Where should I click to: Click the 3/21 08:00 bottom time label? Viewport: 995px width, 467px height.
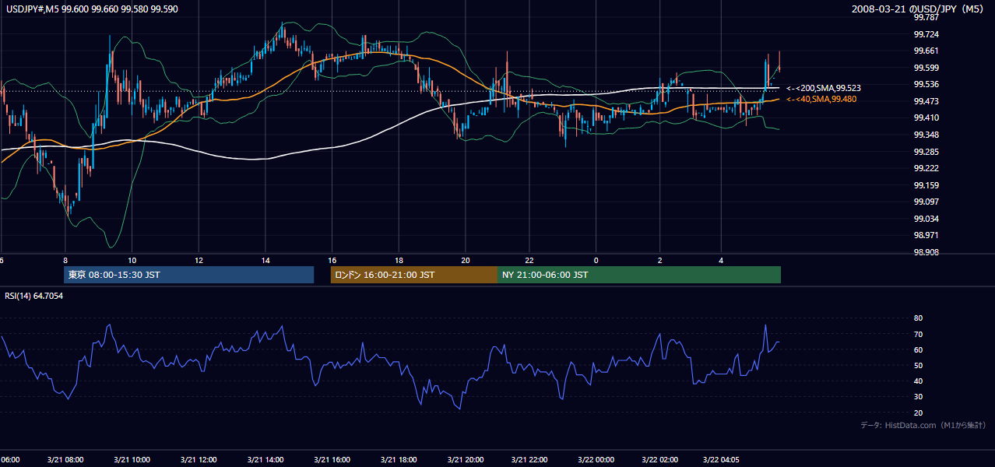click(65, 460)
